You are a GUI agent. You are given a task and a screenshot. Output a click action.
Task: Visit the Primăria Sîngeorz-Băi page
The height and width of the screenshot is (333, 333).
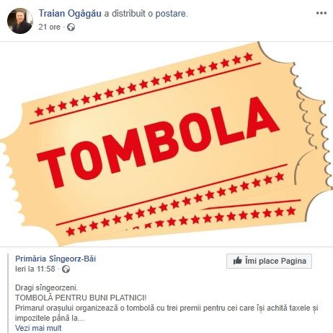point(55,259)
